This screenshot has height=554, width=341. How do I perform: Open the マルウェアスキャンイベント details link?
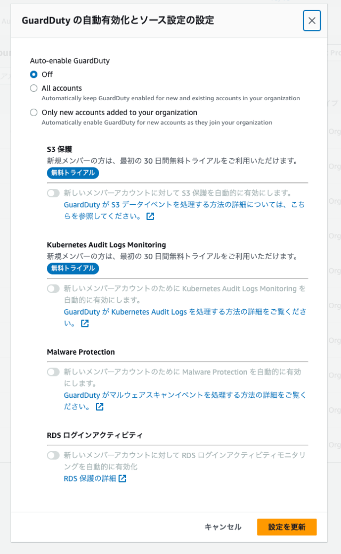tap(185, 400)
